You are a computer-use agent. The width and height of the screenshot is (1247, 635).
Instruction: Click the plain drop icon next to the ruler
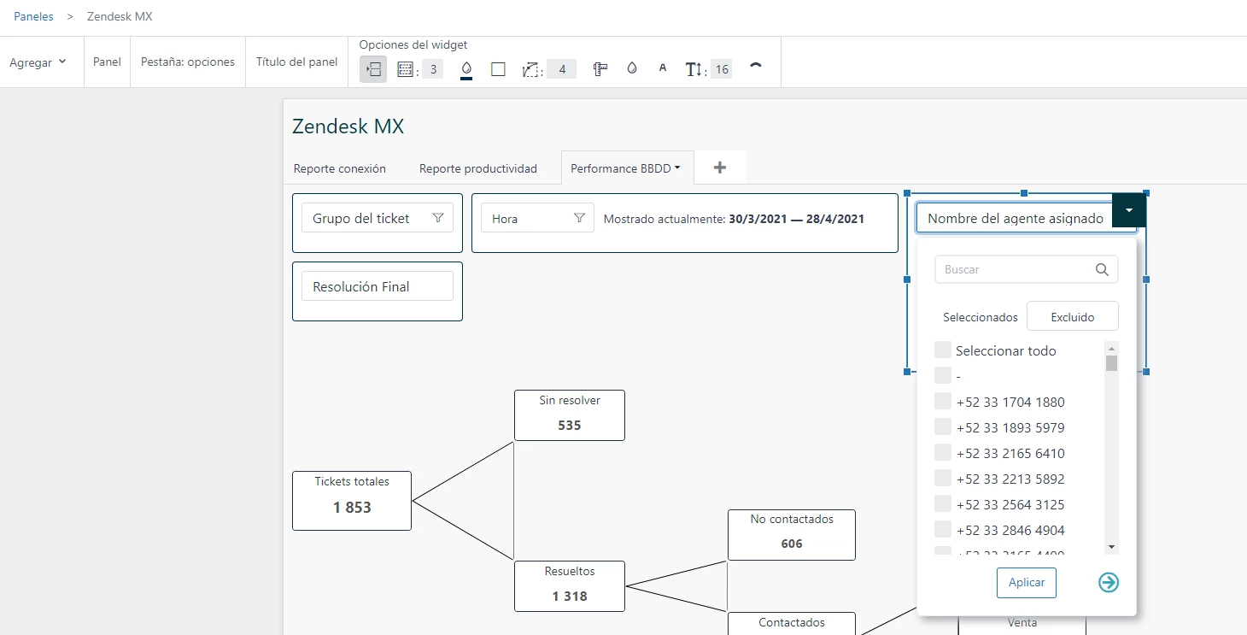pos(632,68)
